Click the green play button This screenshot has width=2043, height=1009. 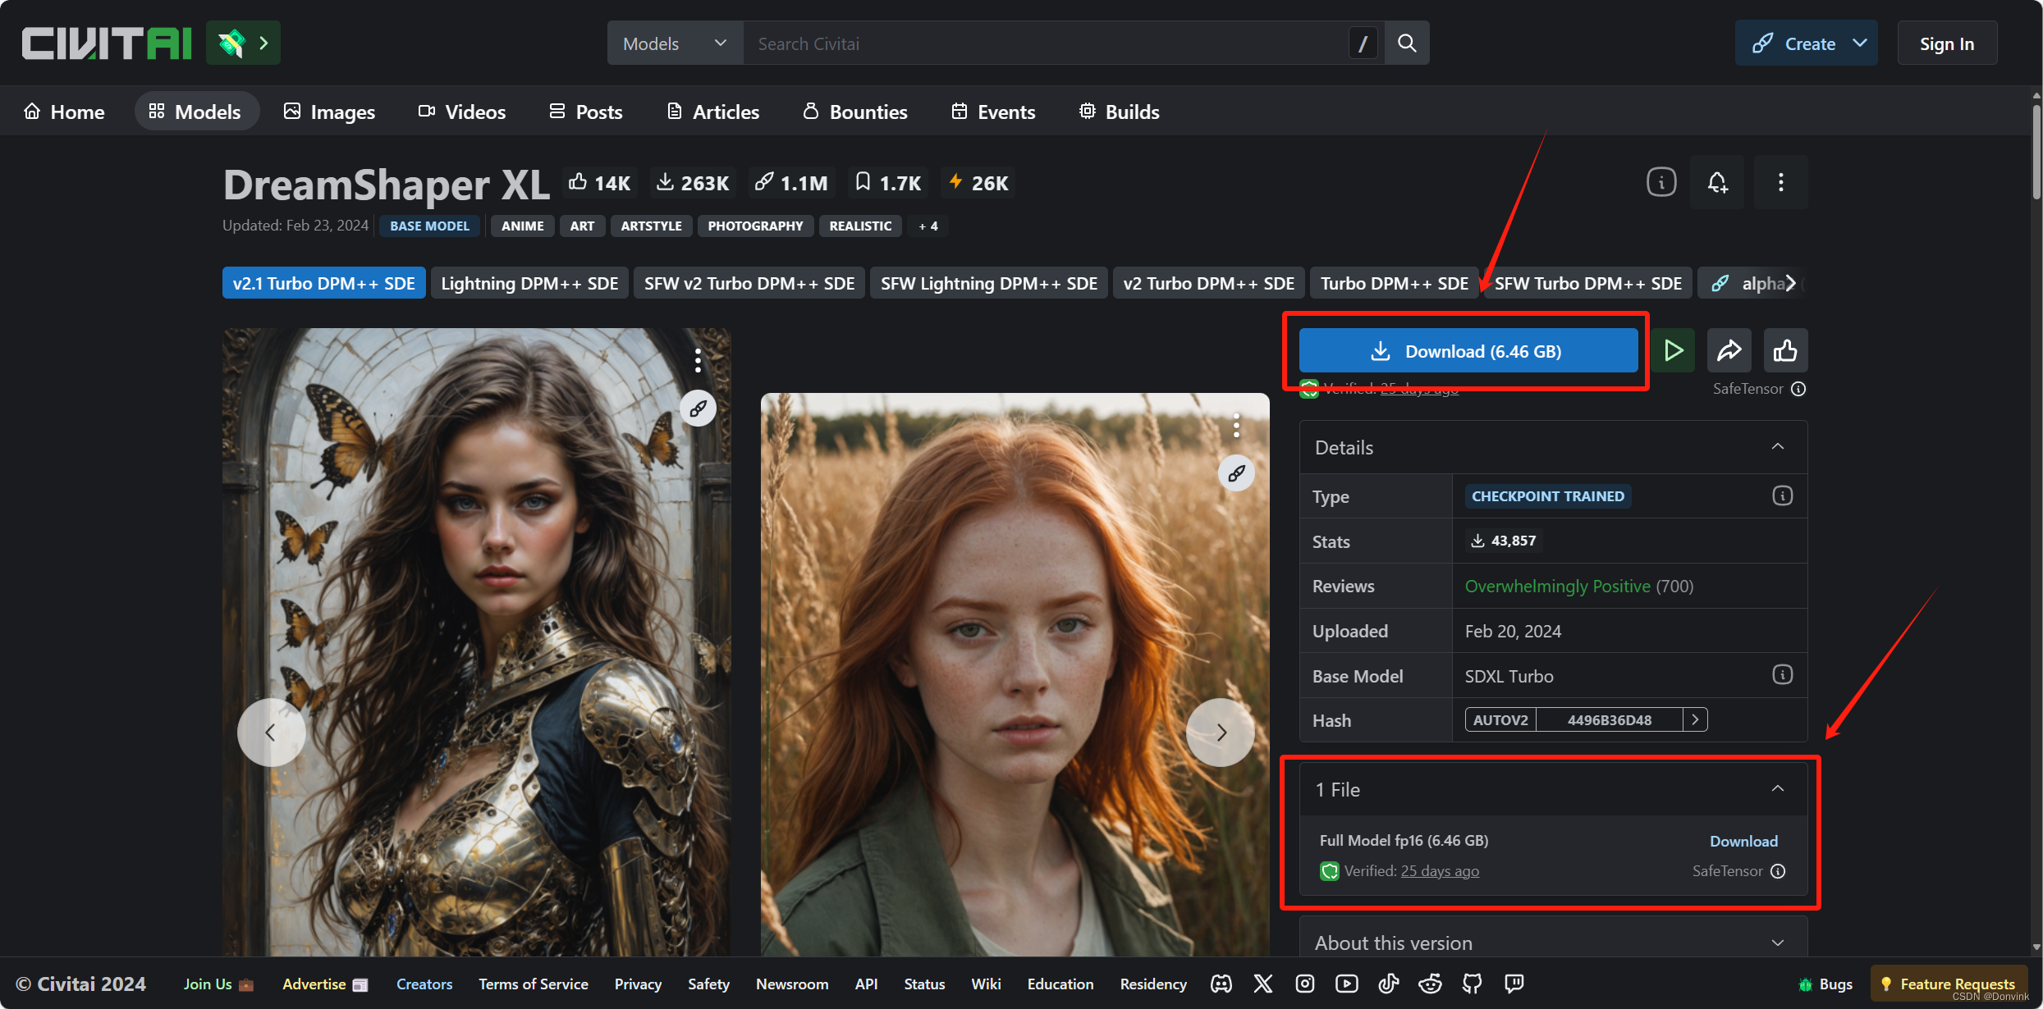tap(1673, 351)
